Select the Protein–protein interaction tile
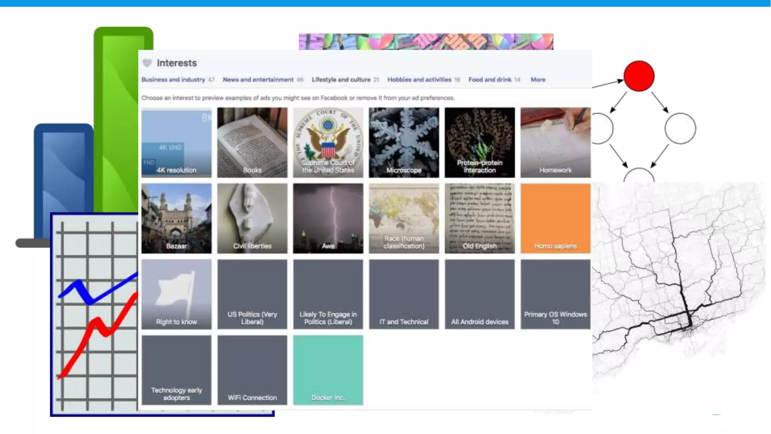Screen dimensions: 771x434 tap(480, 142)
